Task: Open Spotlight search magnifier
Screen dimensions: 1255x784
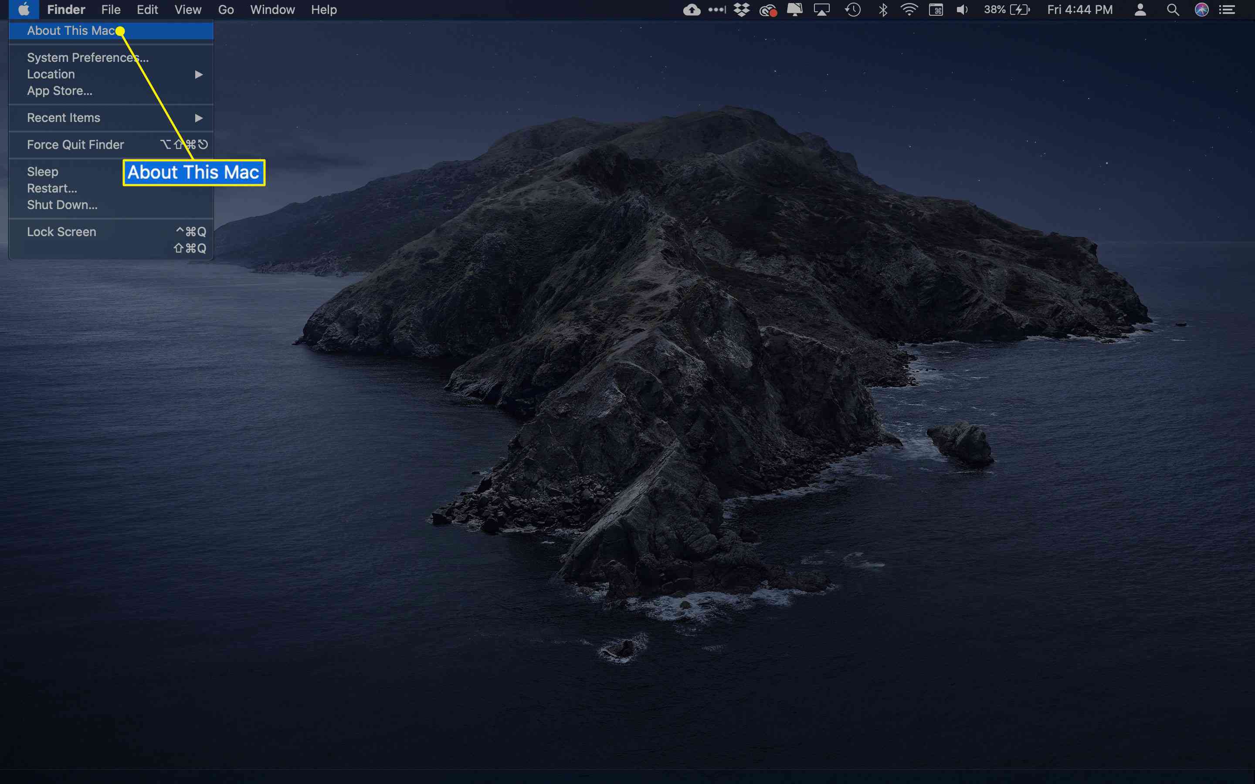Action: (1173, 10)
